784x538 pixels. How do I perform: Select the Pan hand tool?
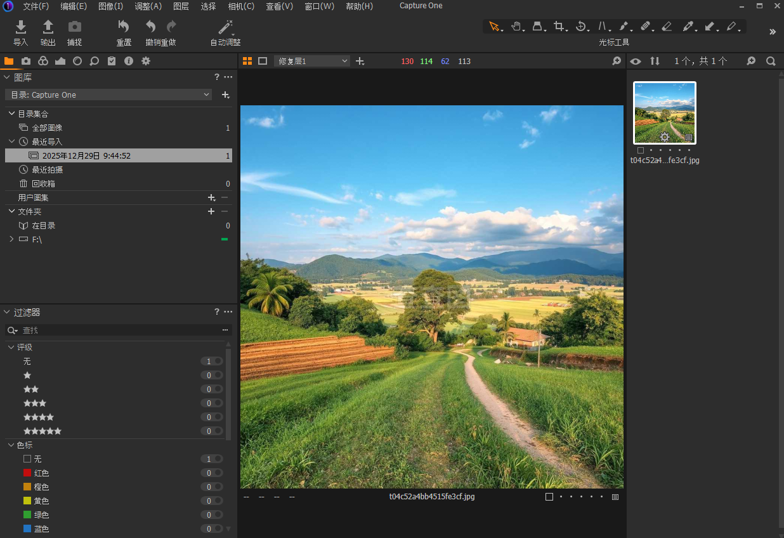coord(516,27)
